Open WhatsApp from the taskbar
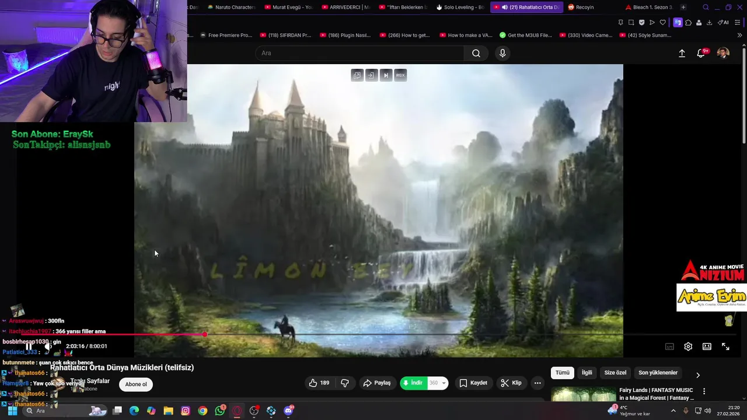 [x=219, y=411]
